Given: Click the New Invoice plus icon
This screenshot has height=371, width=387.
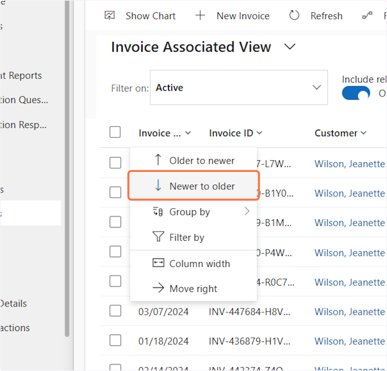Looking at the screenshot, I should (x=200, y=15).
